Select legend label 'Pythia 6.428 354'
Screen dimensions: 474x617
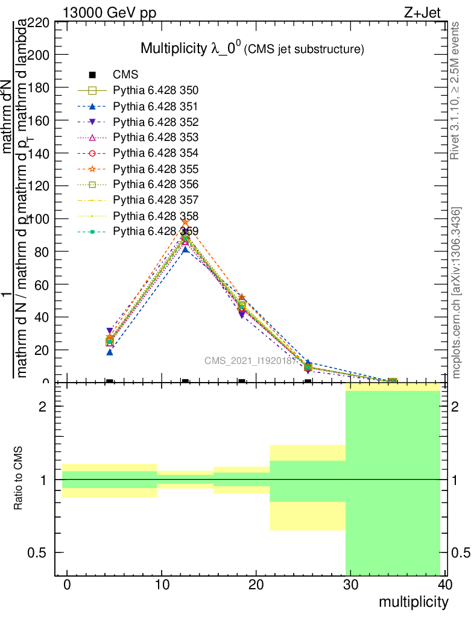tap(156, 153)
